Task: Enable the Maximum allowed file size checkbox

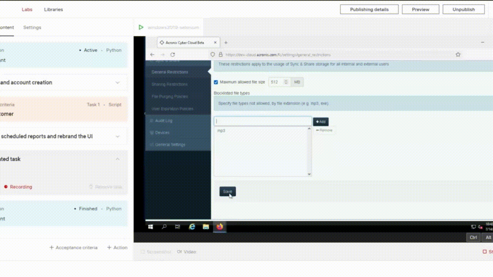Action: click(x=216, y=82)
